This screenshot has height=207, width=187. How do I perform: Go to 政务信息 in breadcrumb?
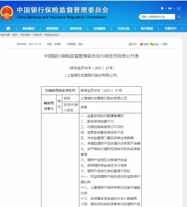[x=25, y=35]
